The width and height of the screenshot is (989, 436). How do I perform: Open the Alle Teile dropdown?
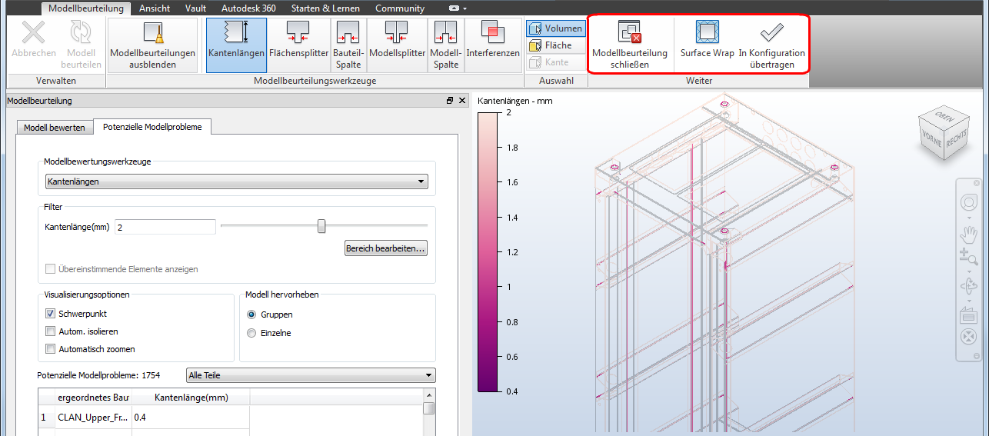(x=311, y=375)
